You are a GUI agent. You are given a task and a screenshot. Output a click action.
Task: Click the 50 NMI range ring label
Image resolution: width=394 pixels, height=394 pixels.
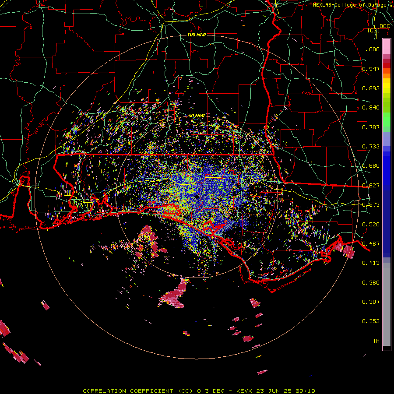[197, 116]
